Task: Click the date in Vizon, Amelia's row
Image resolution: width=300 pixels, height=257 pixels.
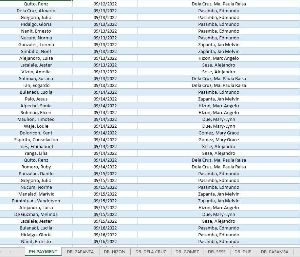Action: coord(105,72)
